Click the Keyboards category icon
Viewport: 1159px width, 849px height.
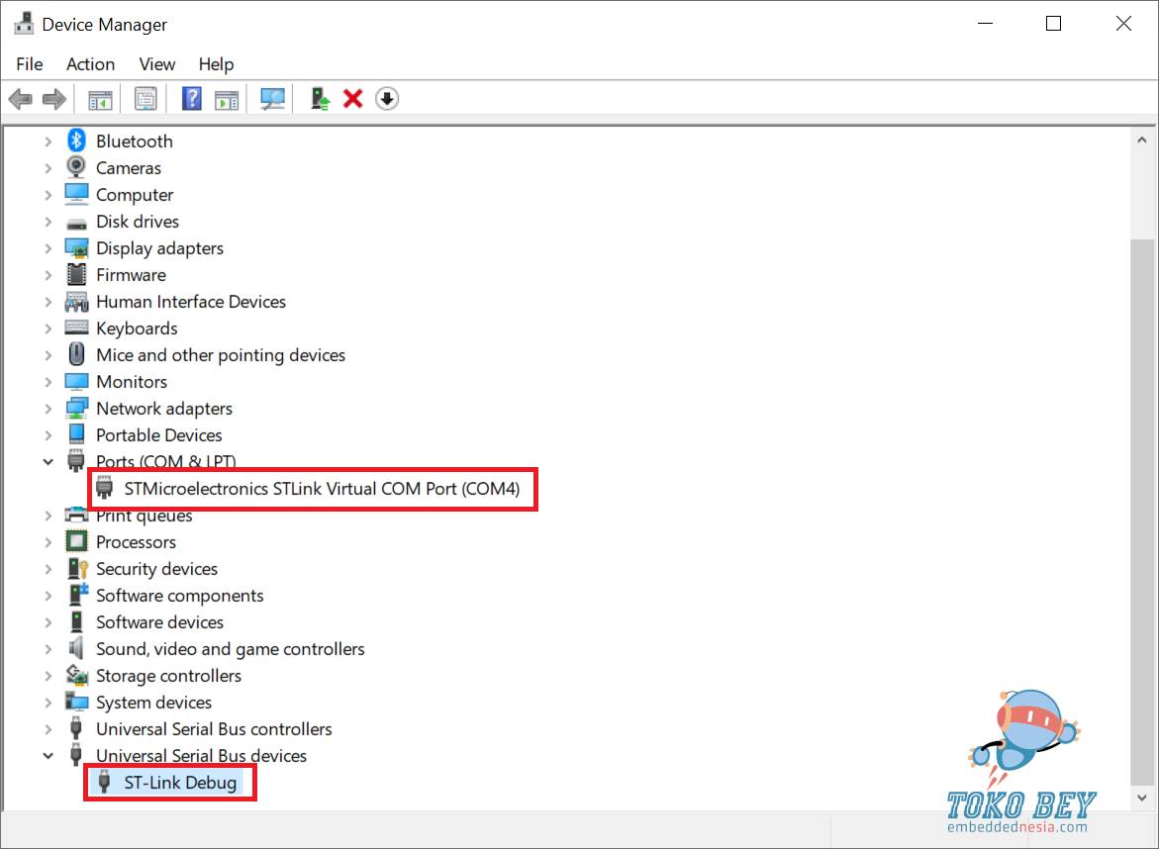click(x=76, y=328)
